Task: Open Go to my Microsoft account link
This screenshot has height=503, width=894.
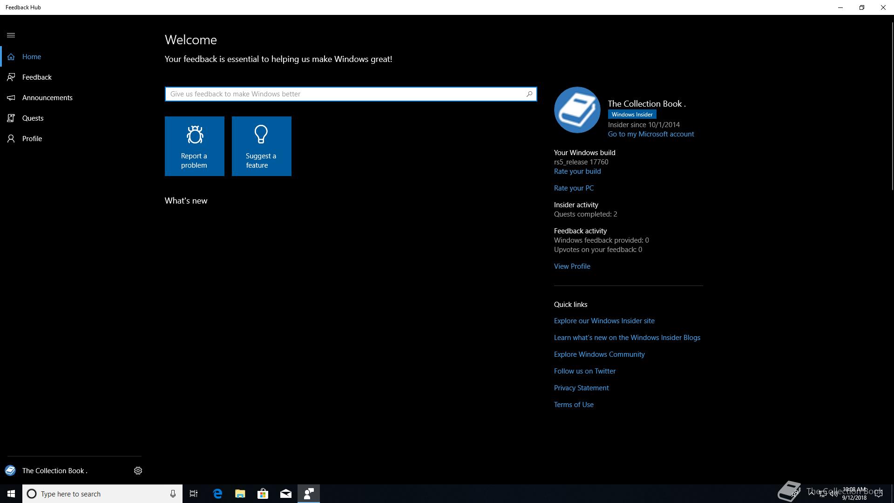Action: coord(650,134)
